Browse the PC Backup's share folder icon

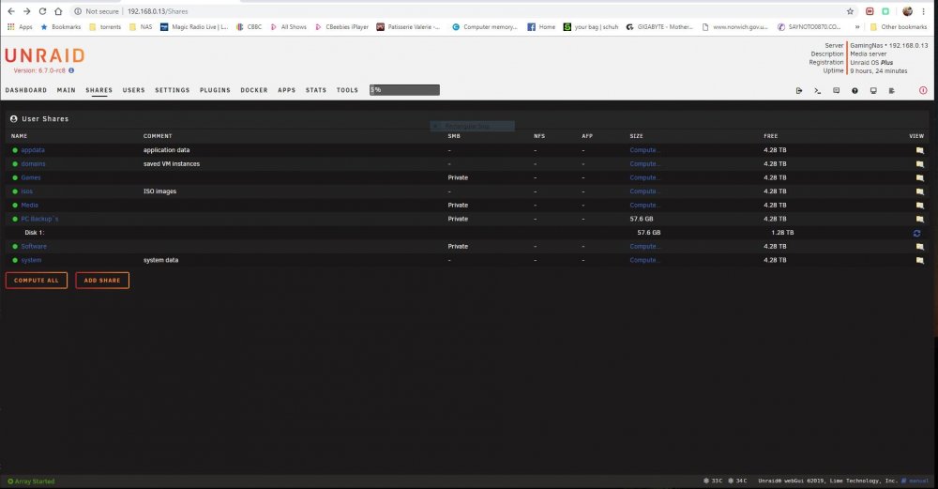(x=919, y=219)
